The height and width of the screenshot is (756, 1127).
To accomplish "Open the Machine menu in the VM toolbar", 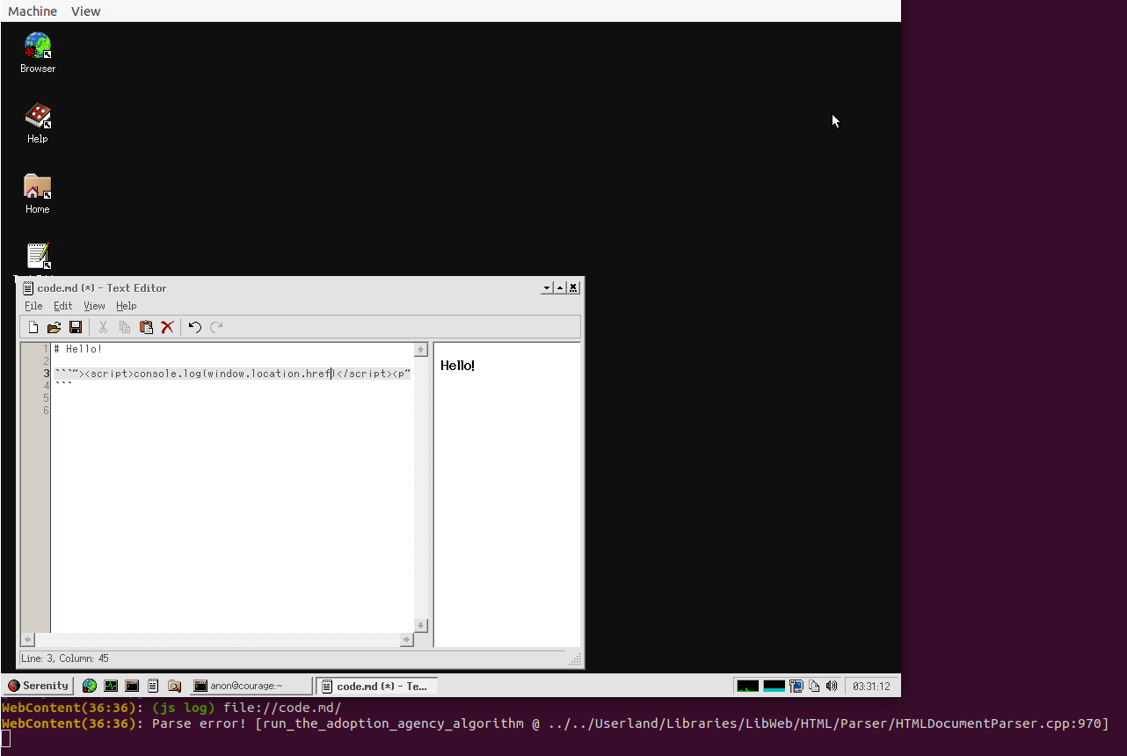I will pyautogui.click(x=32, y=11).
